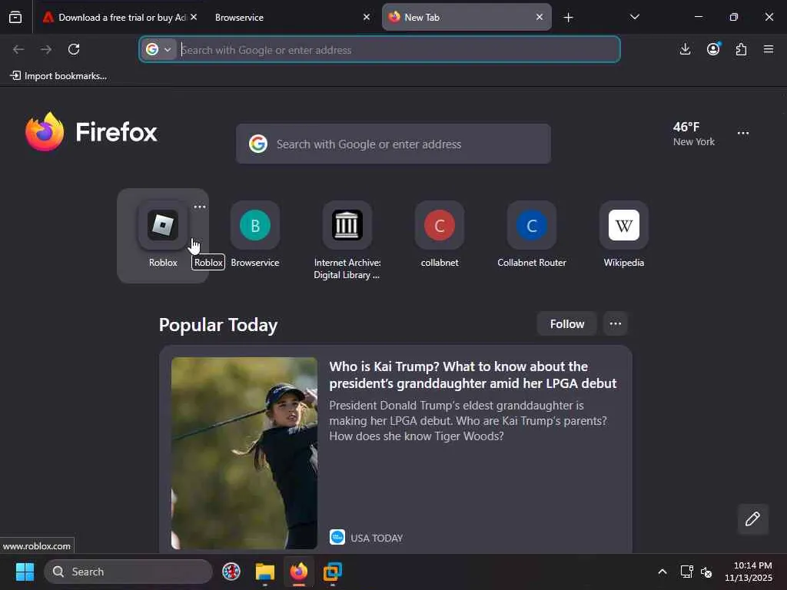The image size is (787, 590).
Task: Open the weather widget options menu
Action: tap(743, 133)
